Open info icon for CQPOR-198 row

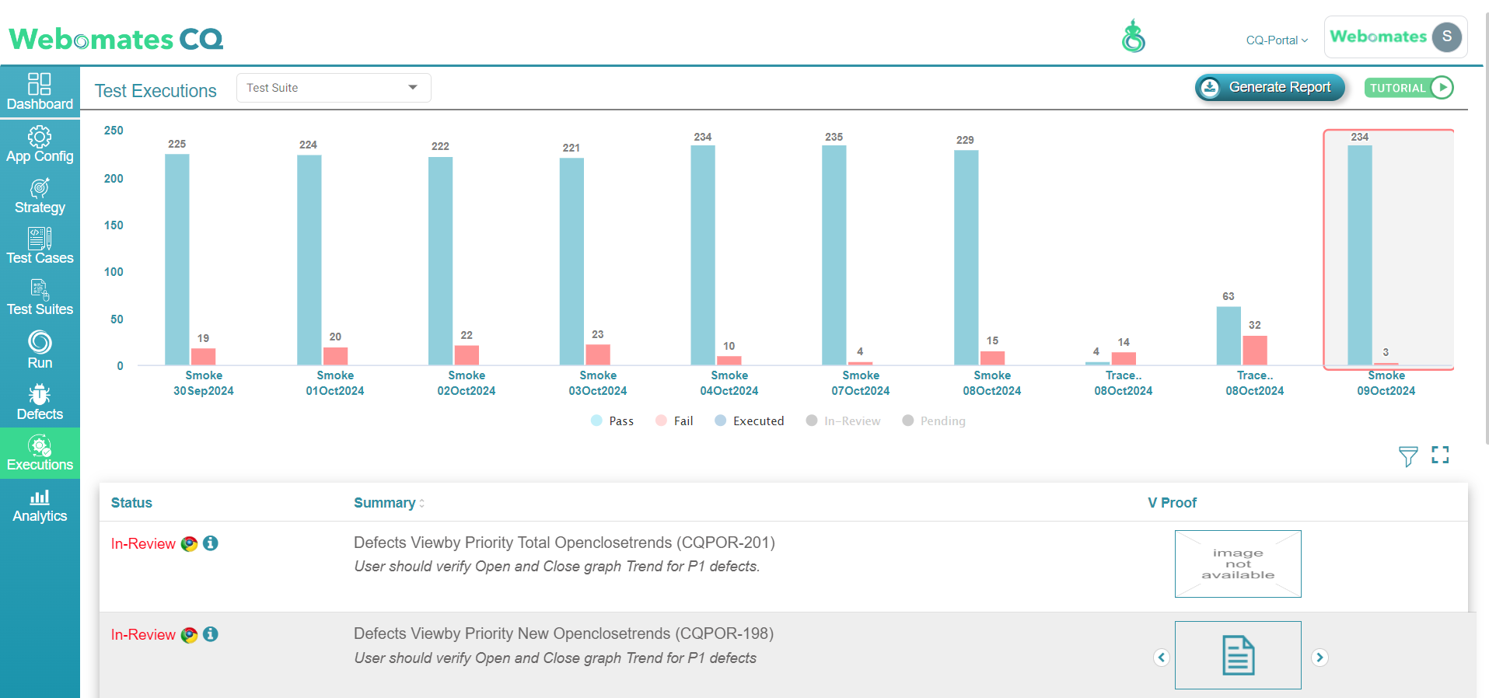click(211, 634)
